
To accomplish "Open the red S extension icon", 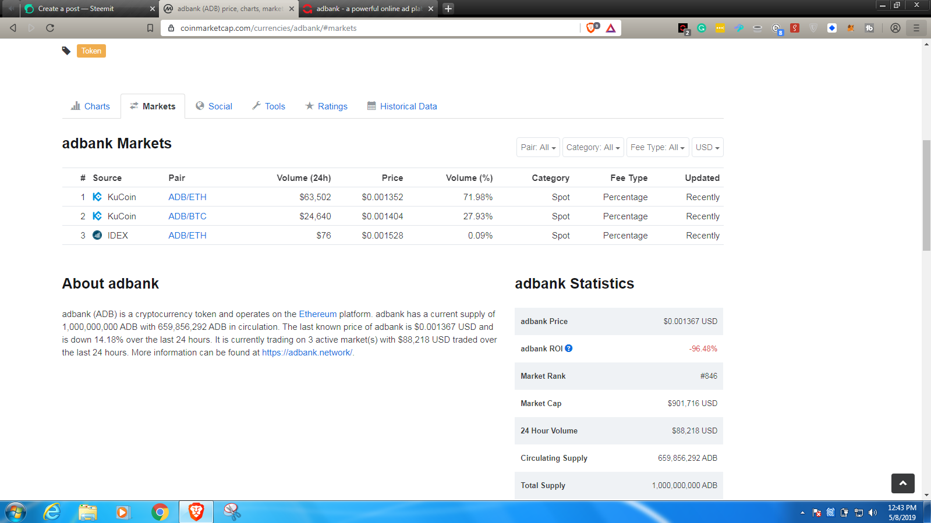I will (795, 28).
